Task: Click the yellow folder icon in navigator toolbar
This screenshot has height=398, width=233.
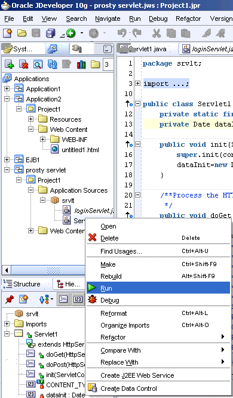Action: 96,64
